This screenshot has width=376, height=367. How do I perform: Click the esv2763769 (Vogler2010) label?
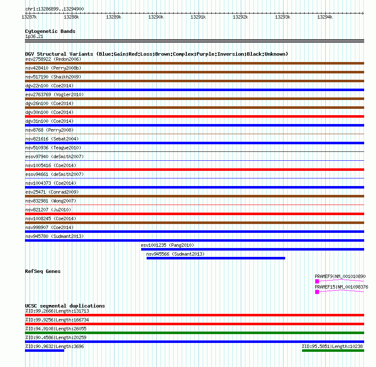54,94
